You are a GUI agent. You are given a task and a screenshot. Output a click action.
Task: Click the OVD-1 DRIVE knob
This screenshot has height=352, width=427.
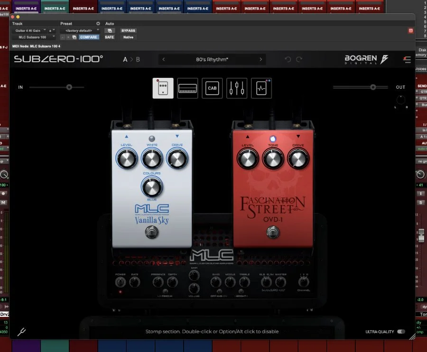pyautogui.click(x=298, y=159)
